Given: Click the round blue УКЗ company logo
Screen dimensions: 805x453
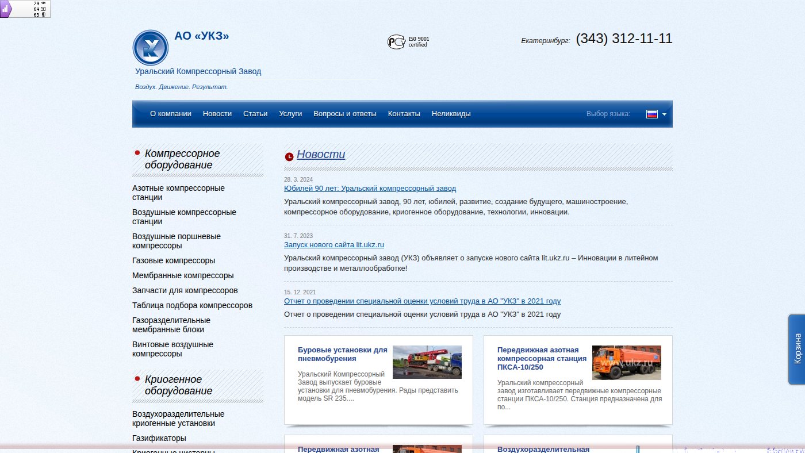Looking at the screenshot, I should tap(151, 48).
